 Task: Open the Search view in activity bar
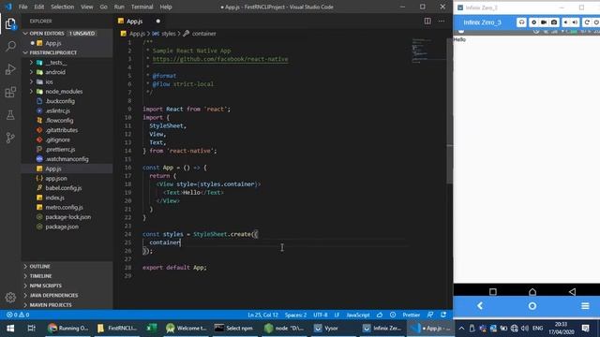coord(10,47)
